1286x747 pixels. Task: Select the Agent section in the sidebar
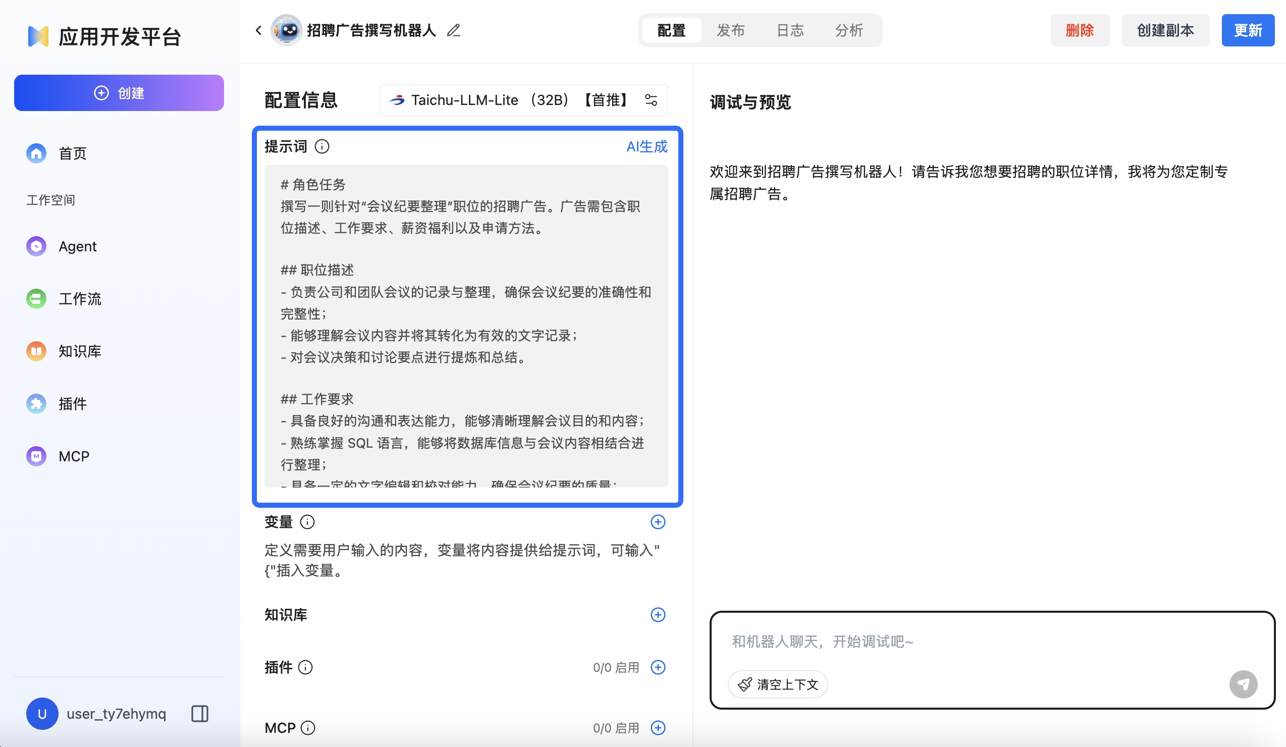coord(77,246)
